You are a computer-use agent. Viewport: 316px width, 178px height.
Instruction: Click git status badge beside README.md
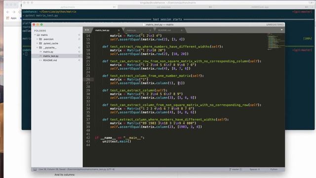(79, 60)
